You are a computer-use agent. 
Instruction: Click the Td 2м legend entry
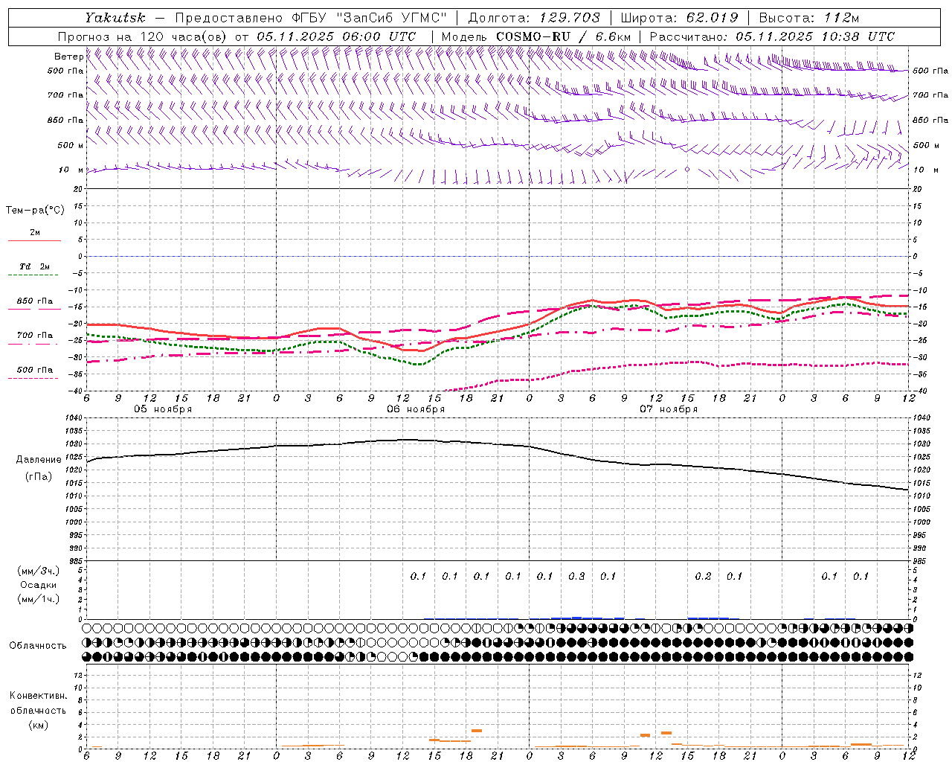[34, 266]
